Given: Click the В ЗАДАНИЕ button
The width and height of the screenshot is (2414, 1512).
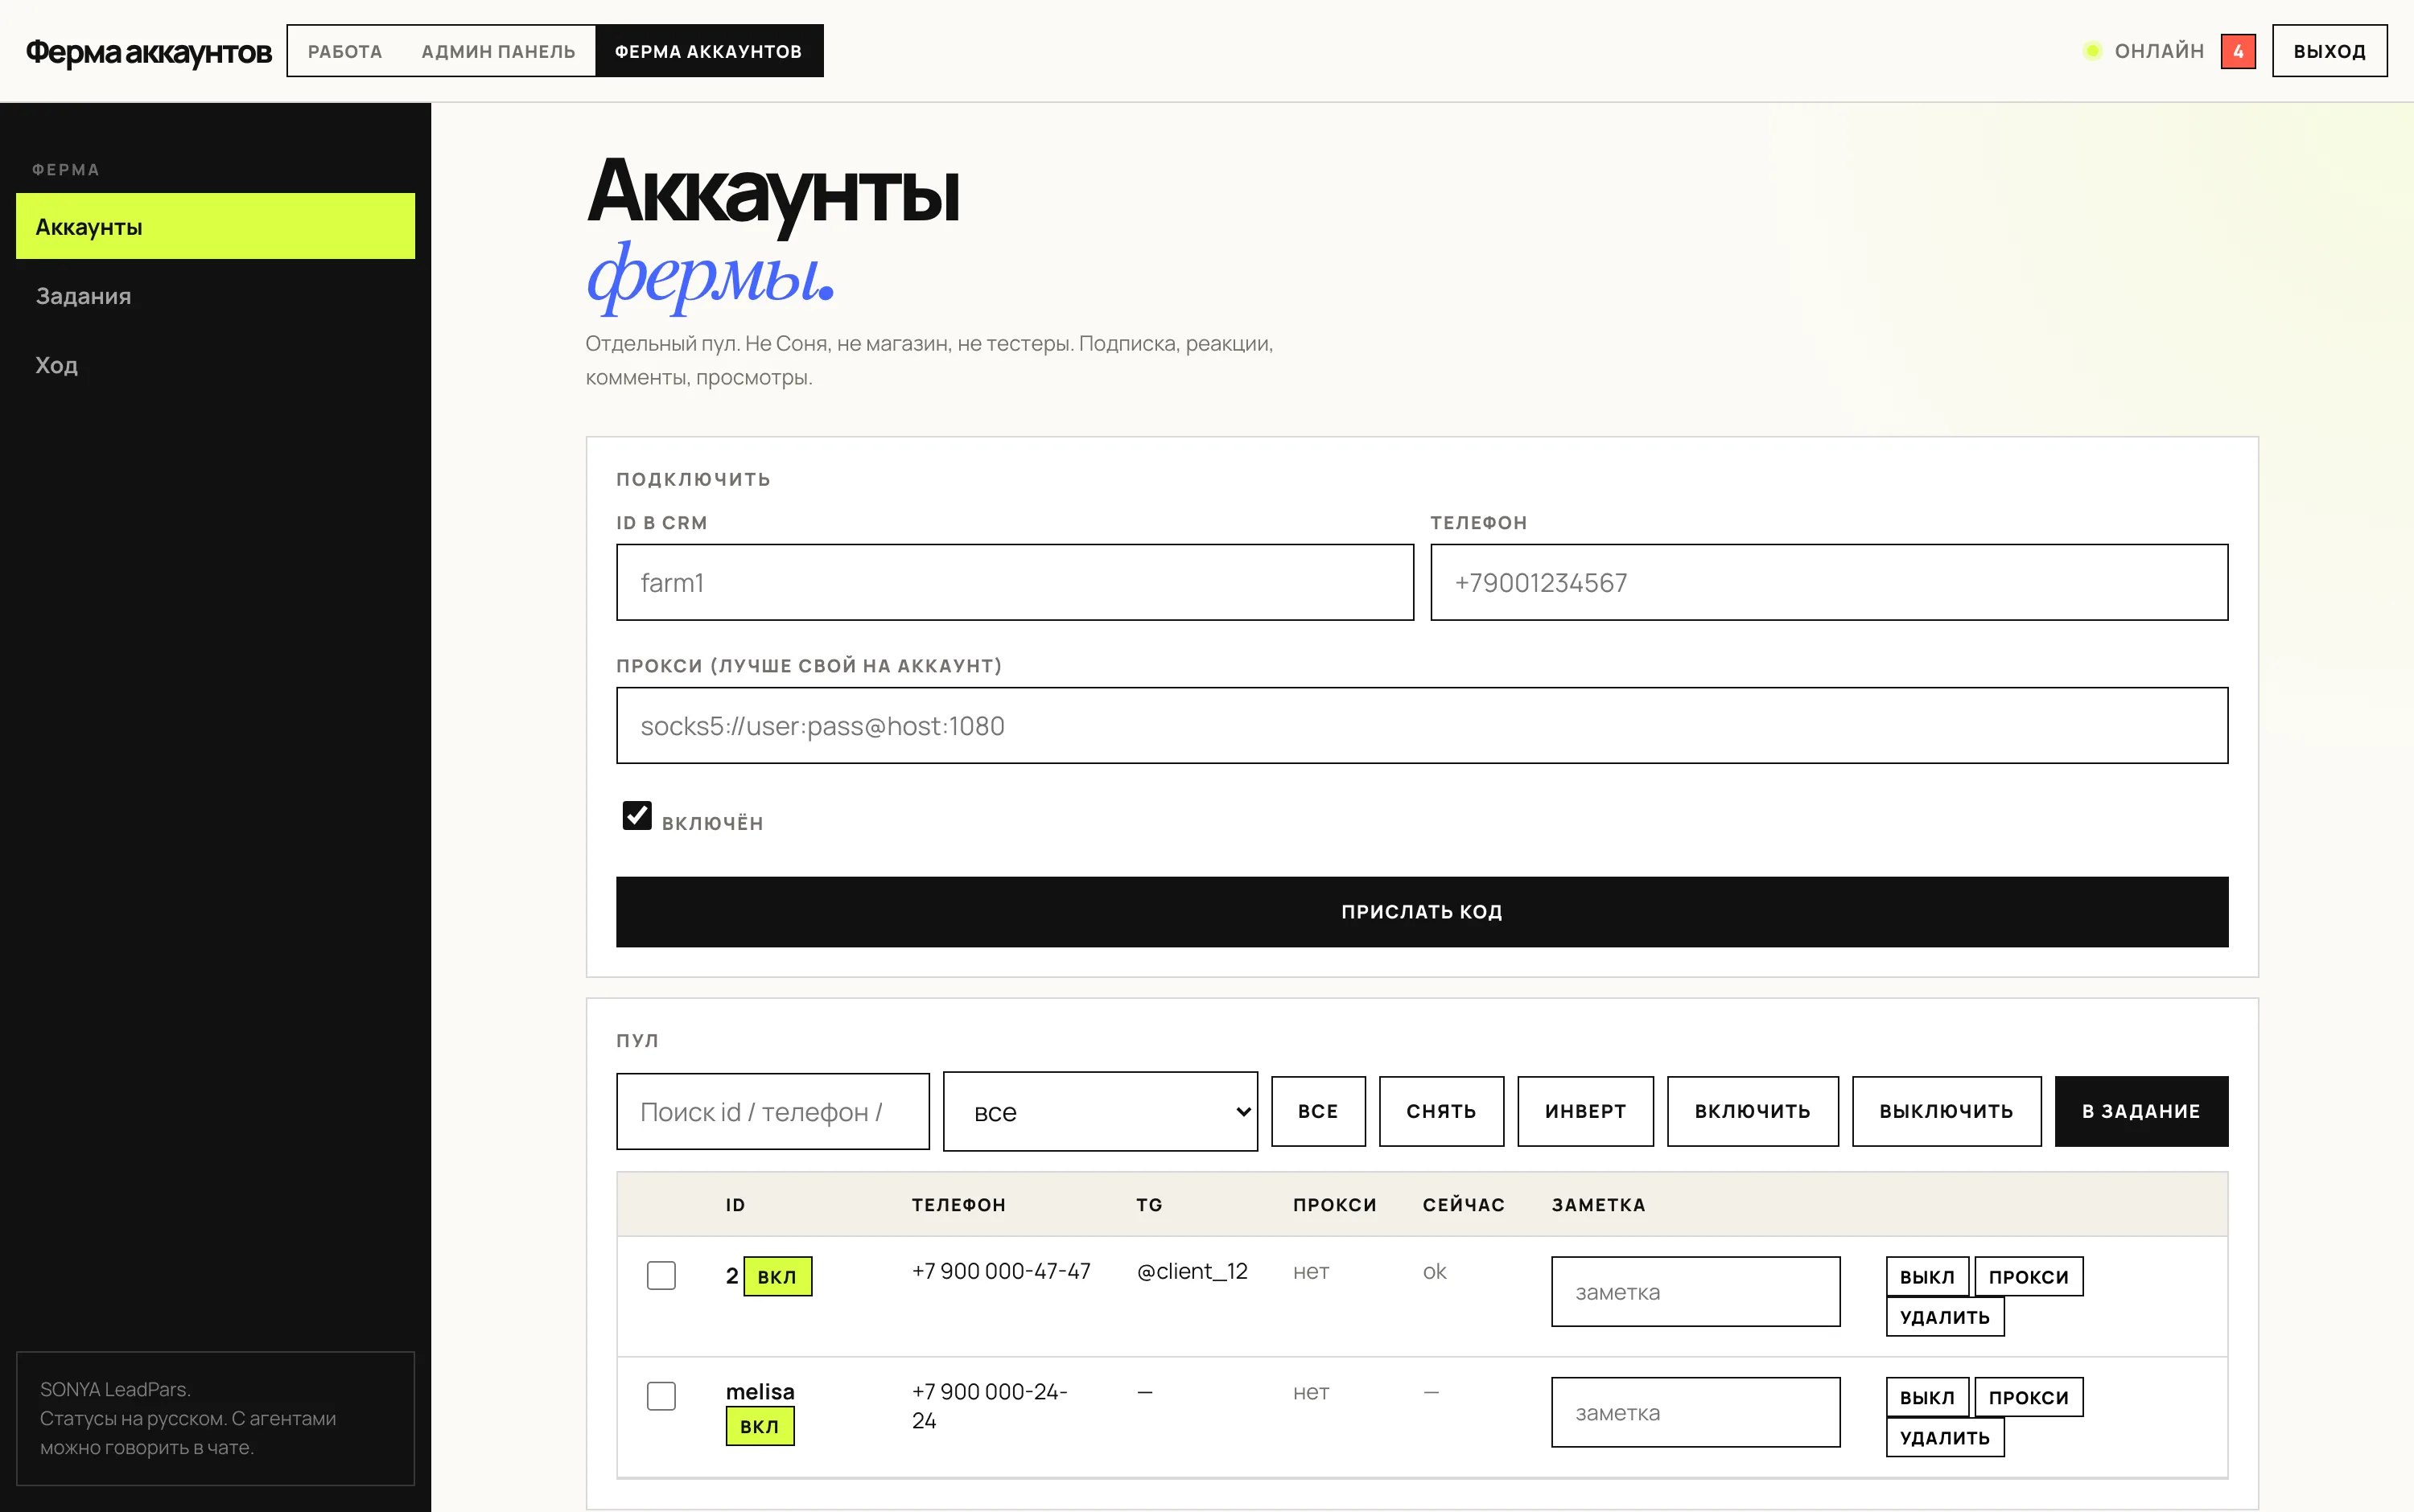Looking at the screenshot, I should tap(2141, 1111).
